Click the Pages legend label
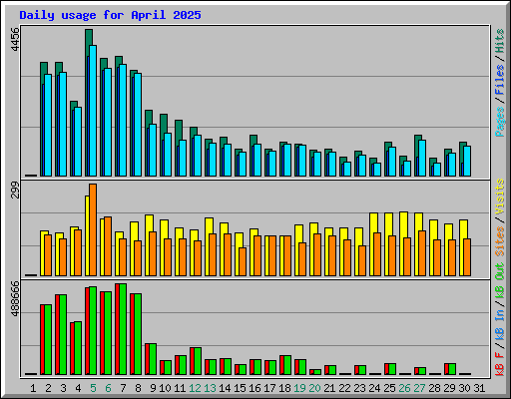This screenshot has width=511, height=399. click(500, 122)
